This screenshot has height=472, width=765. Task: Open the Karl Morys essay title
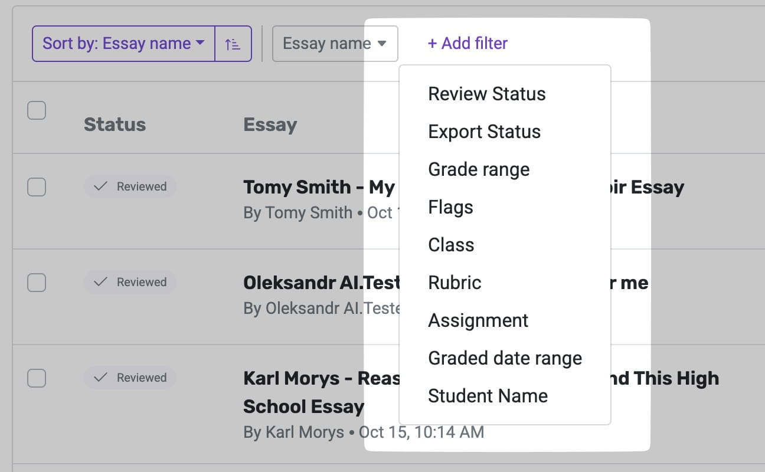point(481,392)
